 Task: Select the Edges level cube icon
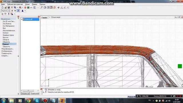click(45, 7)
